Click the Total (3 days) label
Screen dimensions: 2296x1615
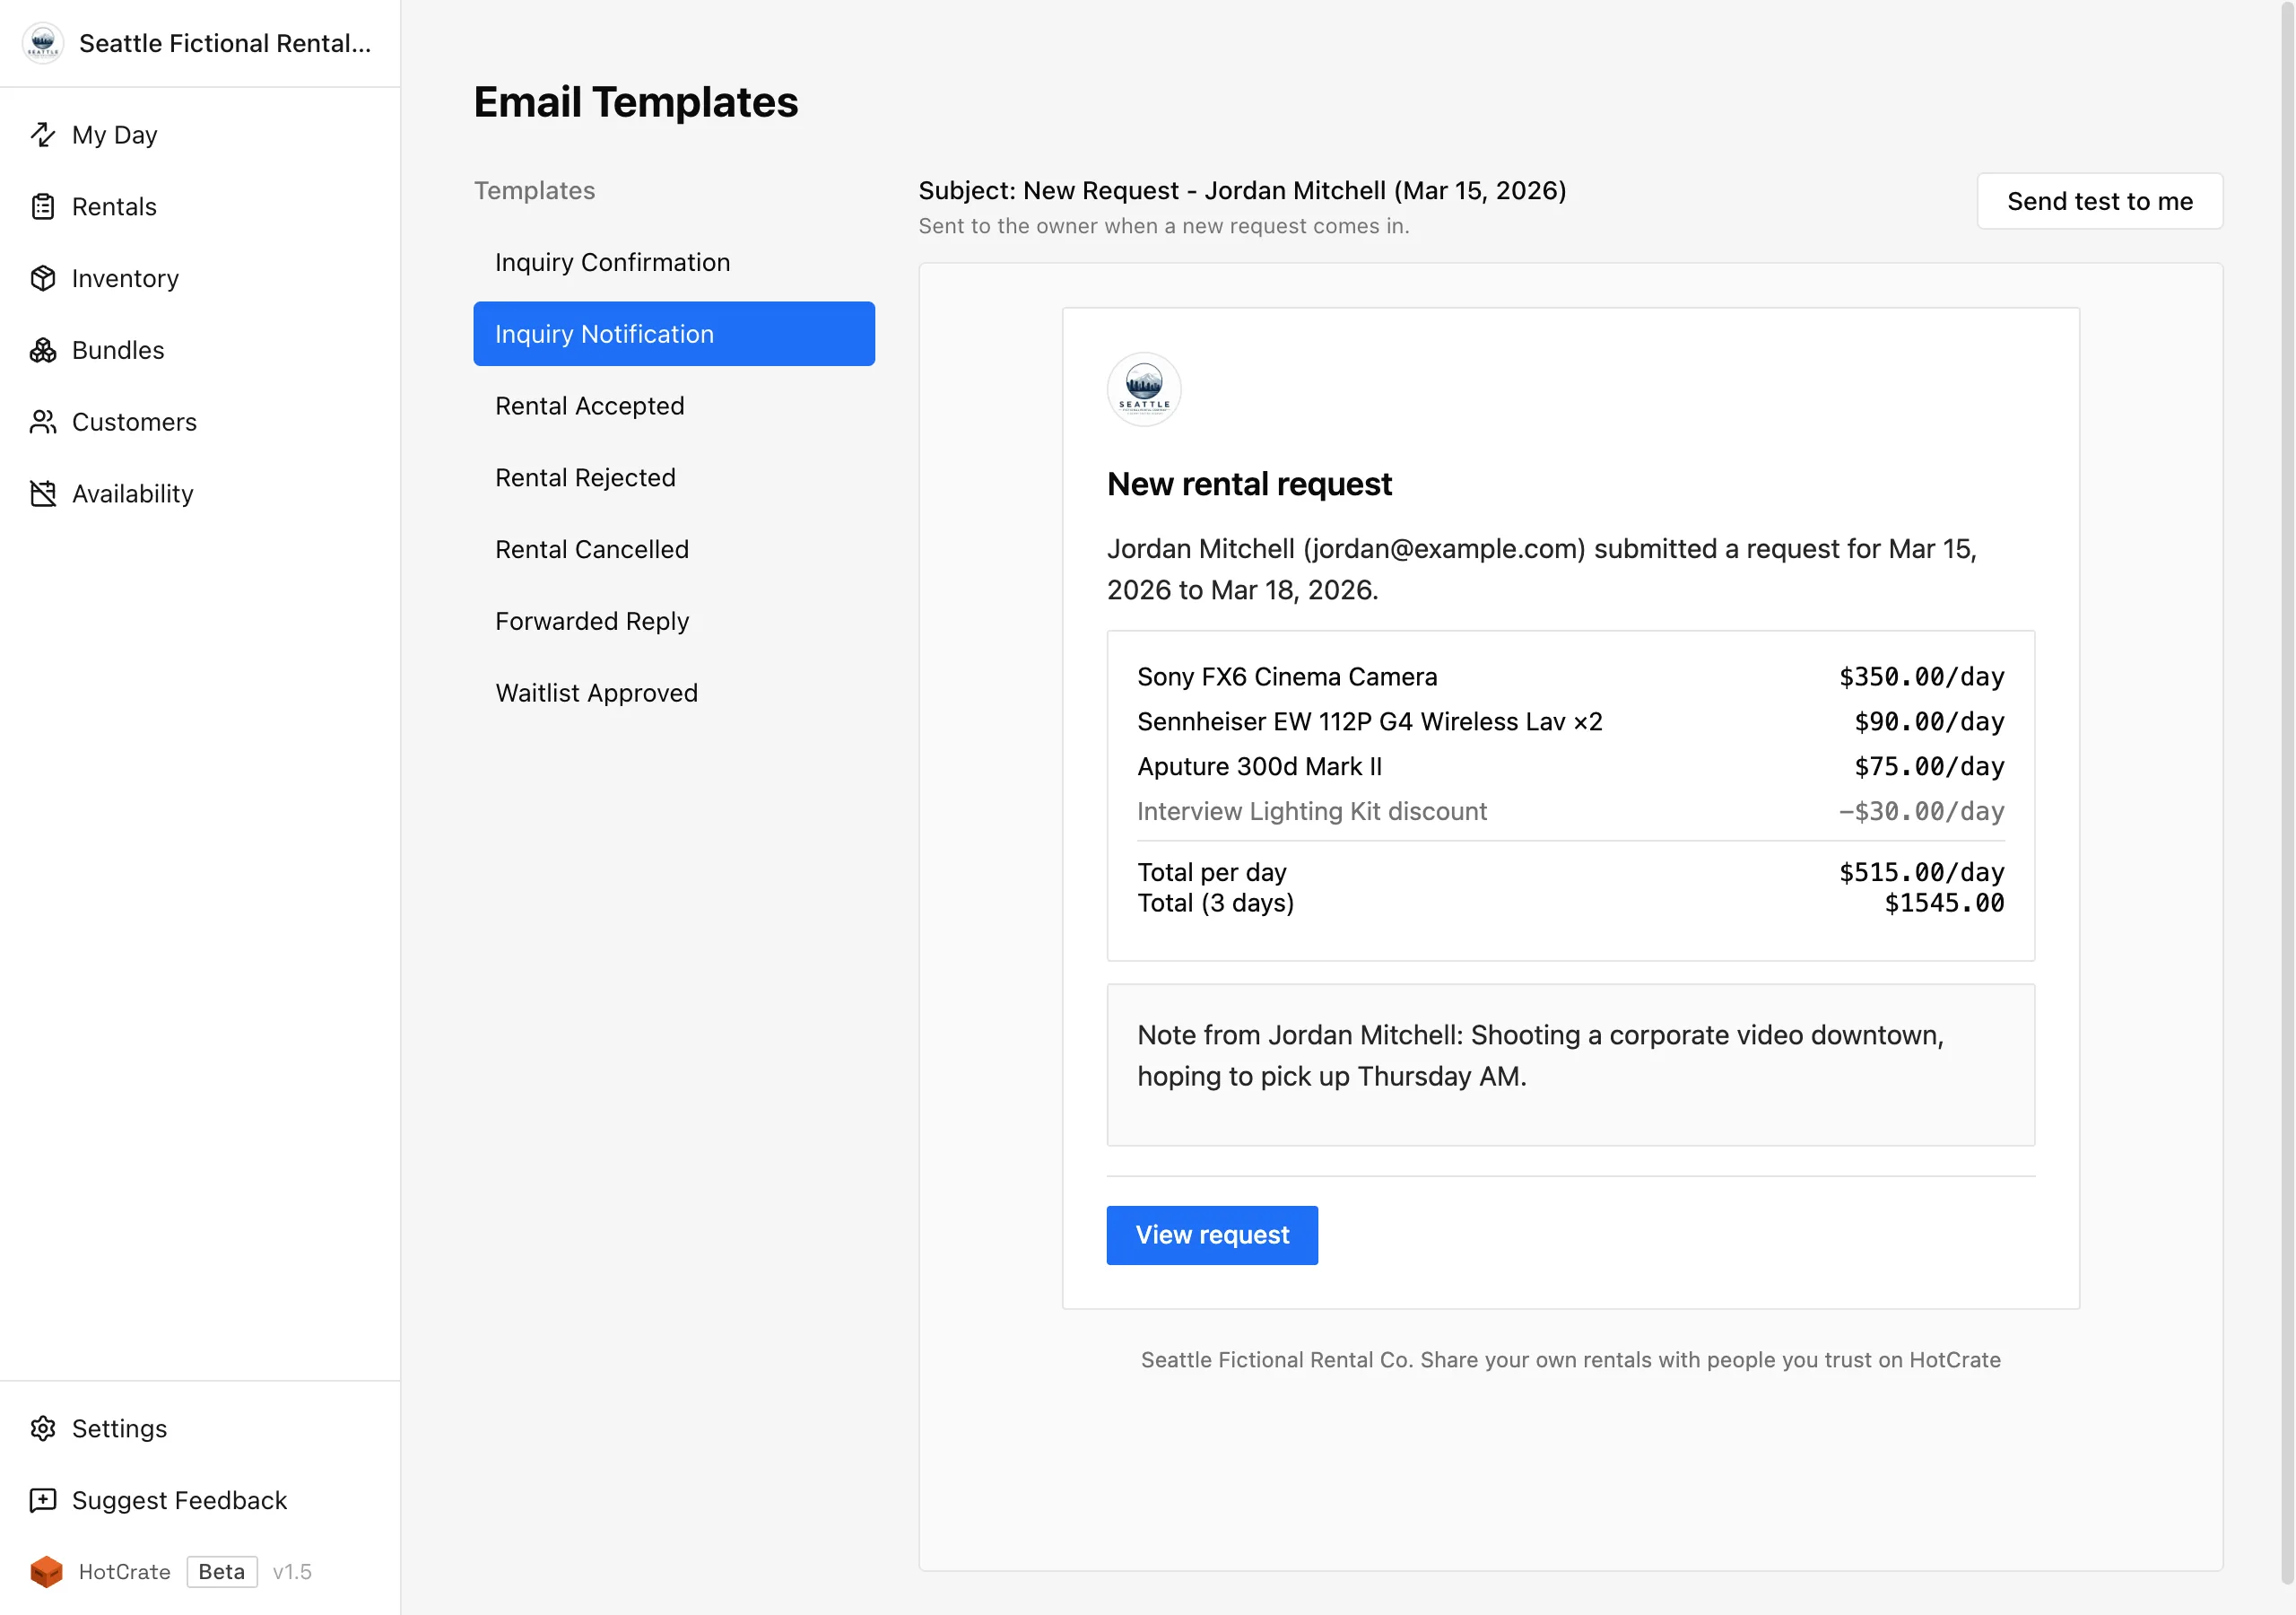[1216, 903]
